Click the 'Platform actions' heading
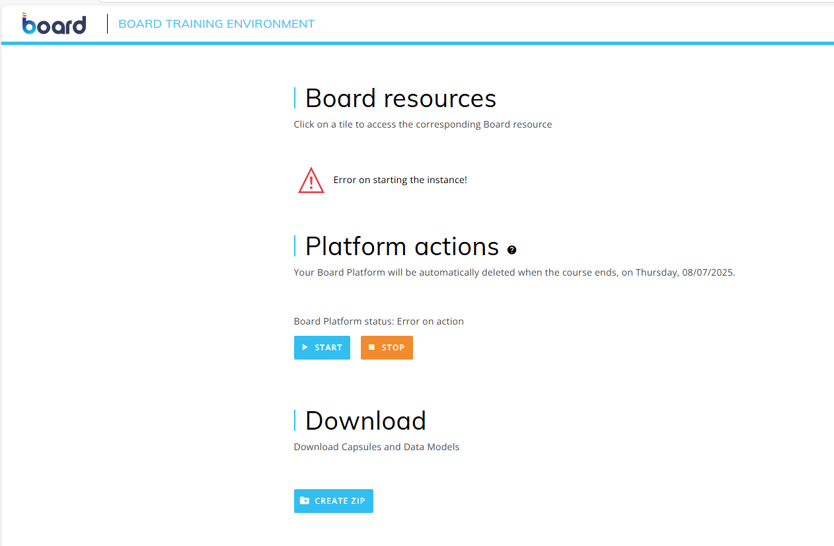The image size is (834, 546). click(402, 247)
